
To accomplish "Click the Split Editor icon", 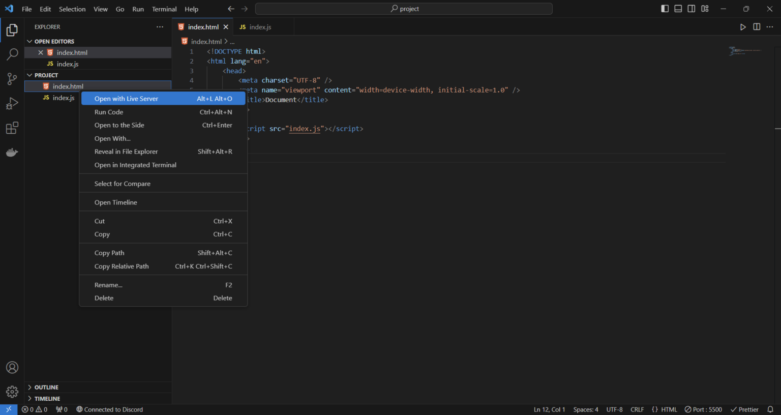I will click(757, 27).
